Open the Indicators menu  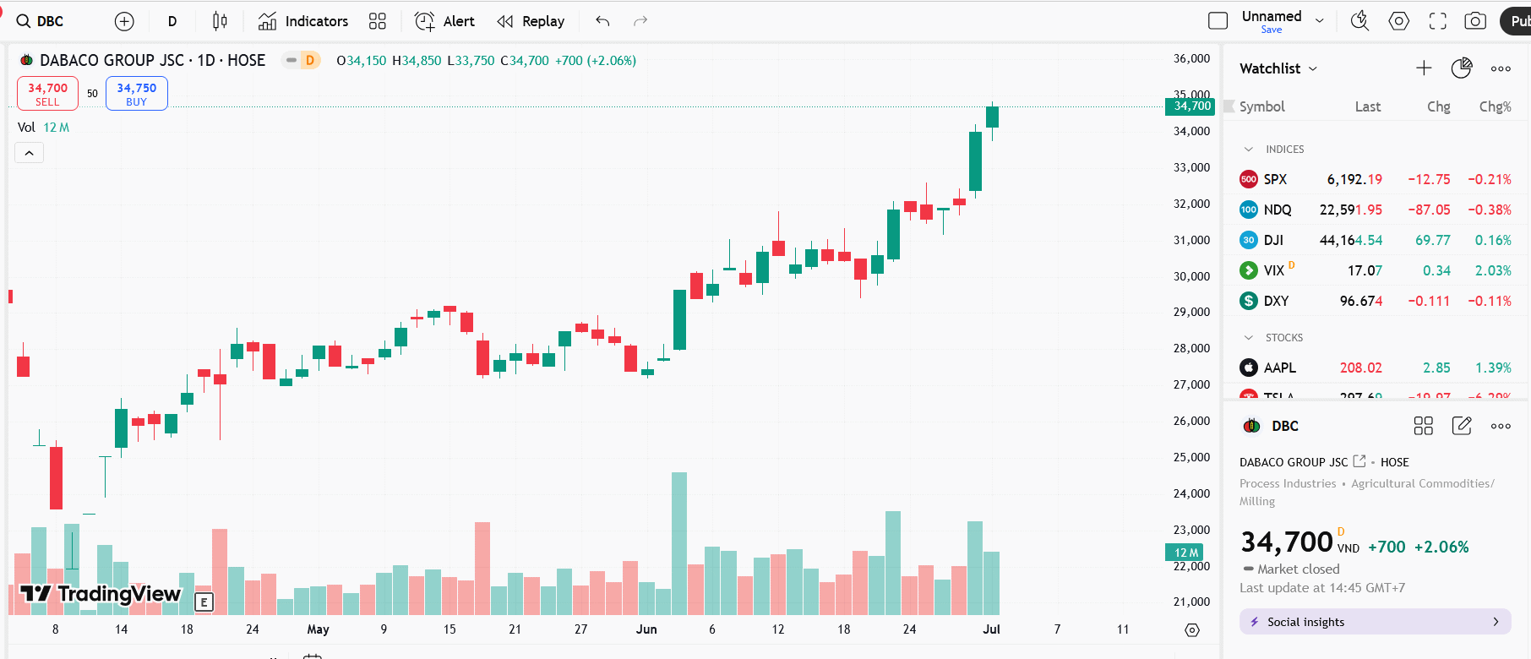tap(303, 21)
